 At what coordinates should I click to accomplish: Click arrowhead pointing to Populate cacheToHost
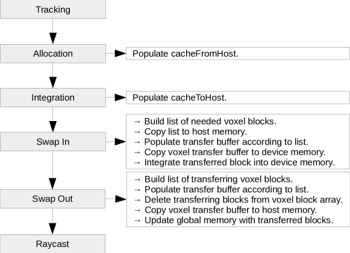pyautogui.click(x=120, y=98)
